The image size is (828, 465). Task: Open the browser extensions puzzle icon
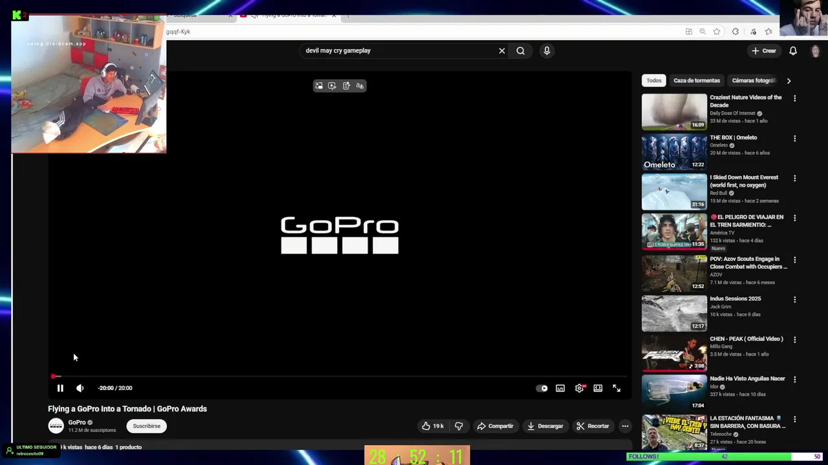pos(735,32)
